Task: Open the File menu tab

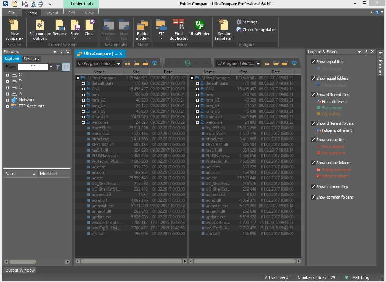Action: tap(11, 13)
